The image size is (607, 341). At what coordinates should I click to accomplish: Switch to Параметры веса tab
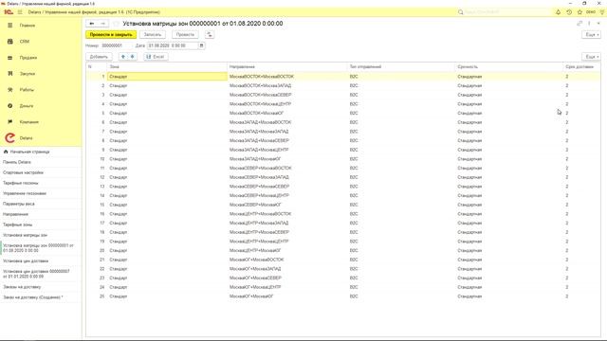(x=19, y=204)
